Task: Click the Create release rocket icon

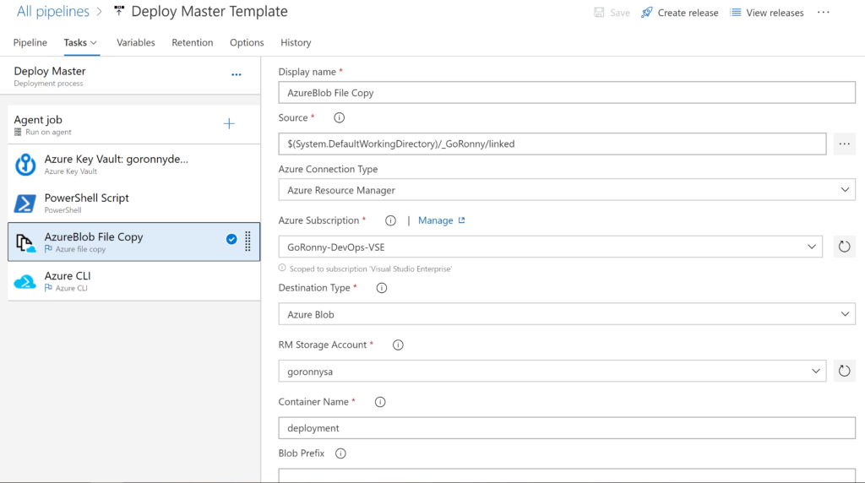Action: coord(647,12)
